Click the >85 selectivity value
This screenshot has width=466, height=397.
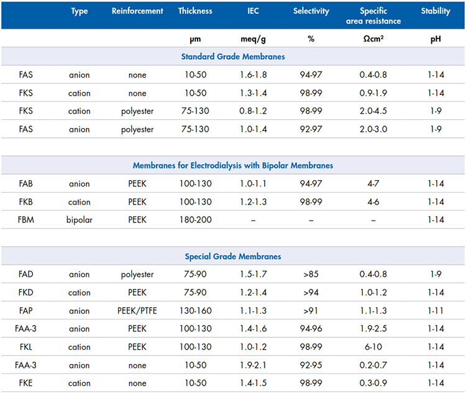[x=311, y=274]
